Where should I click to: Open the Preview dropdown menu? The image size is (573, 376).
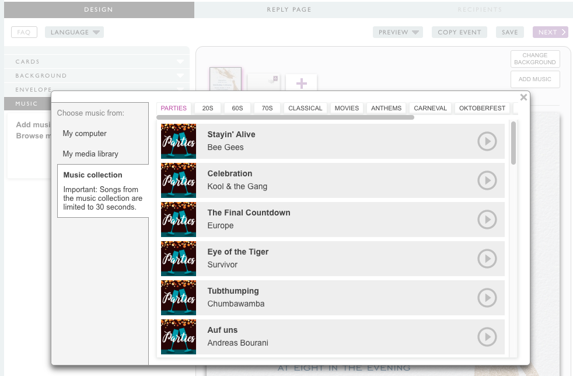pyautogui.click(x=397, y=32)
